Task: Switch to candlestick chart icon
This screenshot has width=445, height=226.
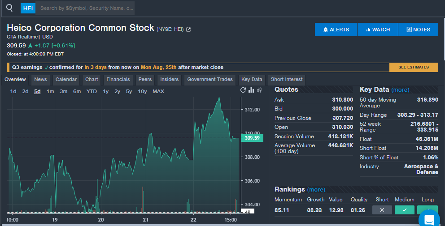Action: click(259, 90)
